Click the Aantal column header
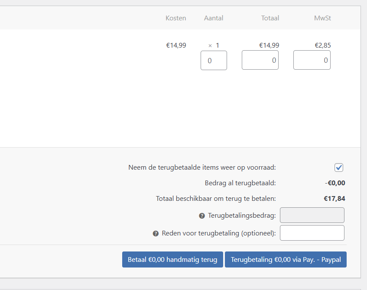367x290 pixels. point(214,18)
